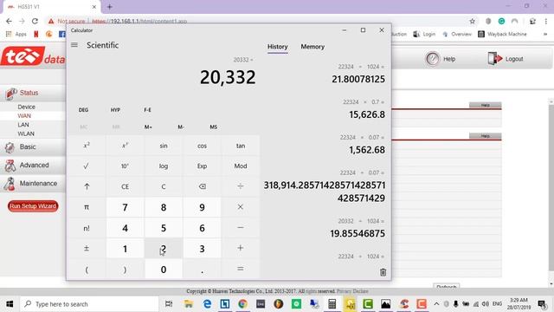Click the M- memory subtract button
The image size is (554, 312).
tap(181, 127)
